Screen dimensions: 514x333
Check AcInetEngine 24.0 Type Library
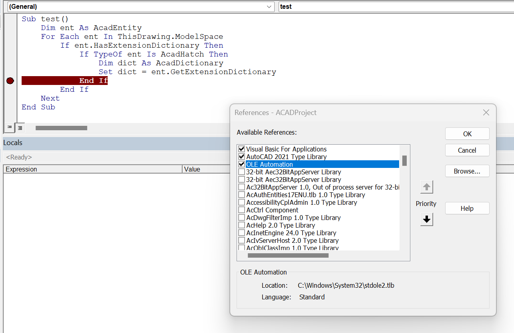pyautogui.click(x=241, y=233)
